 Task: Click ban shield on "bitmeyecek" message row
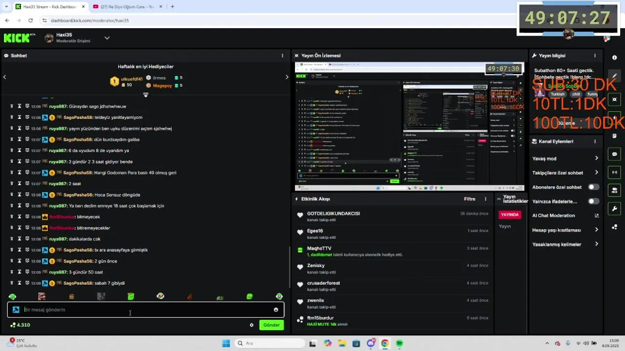(x=27, y=217)
